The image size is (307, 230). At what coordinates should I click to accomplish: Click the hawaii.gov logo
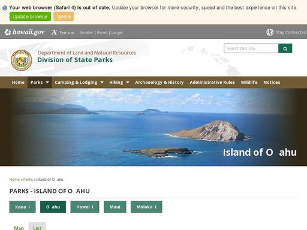(x=25, y=32)
